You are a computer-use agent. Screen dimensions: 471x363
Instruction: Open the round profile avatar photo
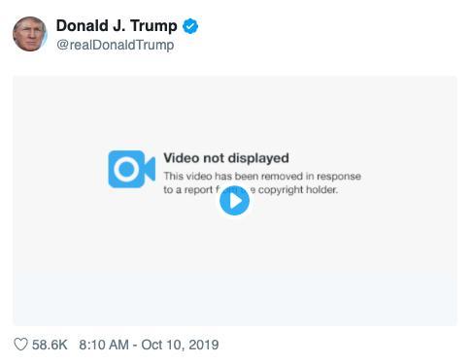coord(29,34)
